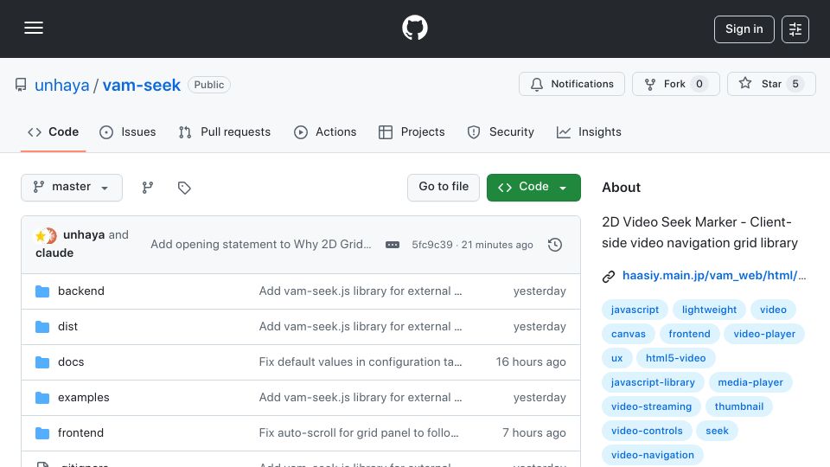Open the frontend auto-scroll commit message
This screenshot has width=830, height=467.
(x=358, y=432)
